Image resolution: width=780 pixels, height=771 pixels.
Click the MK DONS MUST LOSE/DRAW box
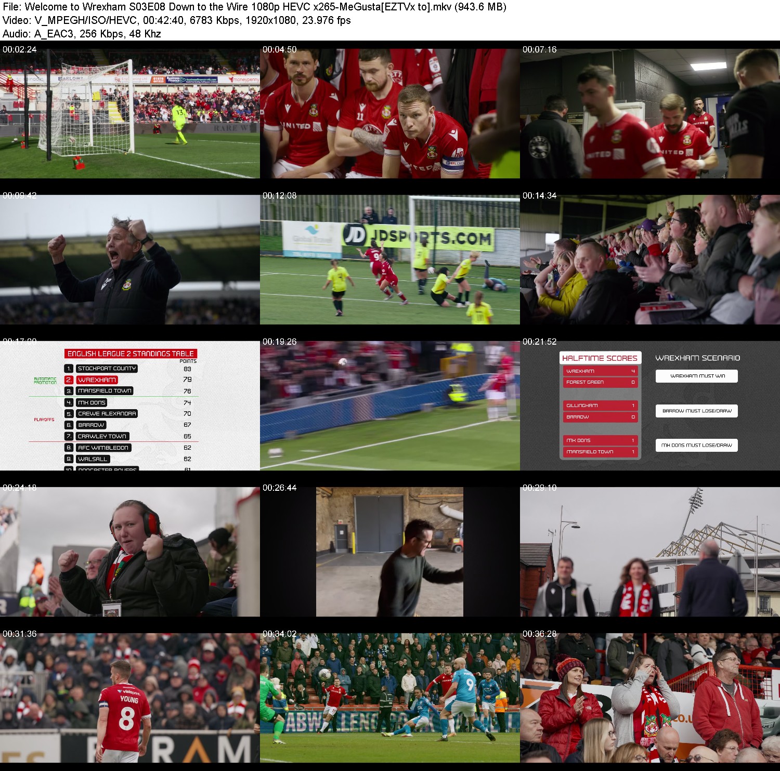pos(697,445)
